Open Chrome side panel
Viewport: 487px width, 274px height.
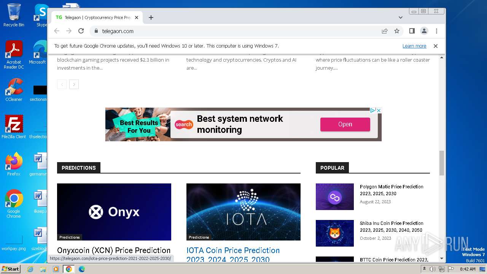click(x=412, y=31)
